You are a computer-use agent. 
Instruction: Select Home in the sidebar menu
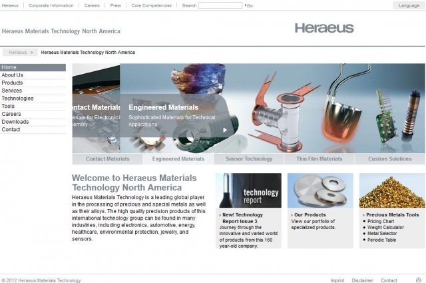(33, 67)
